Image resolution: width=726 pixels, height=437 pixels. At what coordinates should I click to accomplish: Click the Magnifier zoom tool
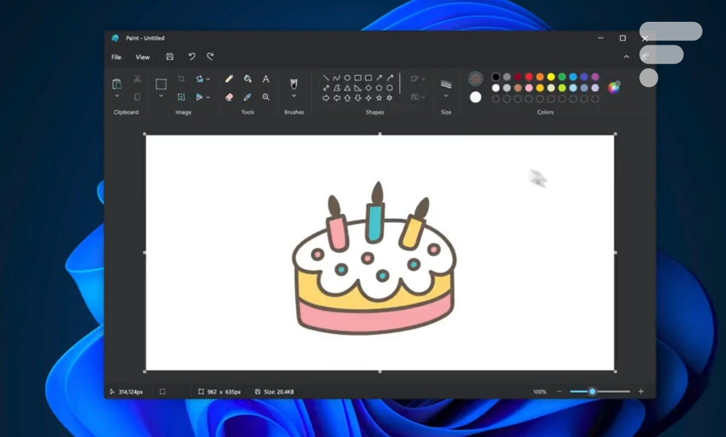point(266,97)
